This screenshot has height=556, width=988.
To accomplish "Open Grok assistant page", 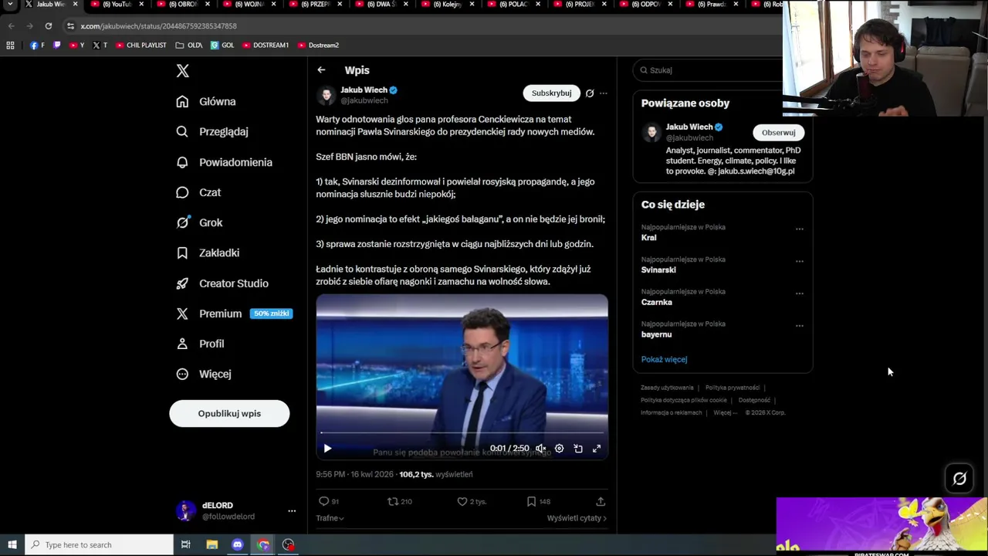I will coord(199,222).
